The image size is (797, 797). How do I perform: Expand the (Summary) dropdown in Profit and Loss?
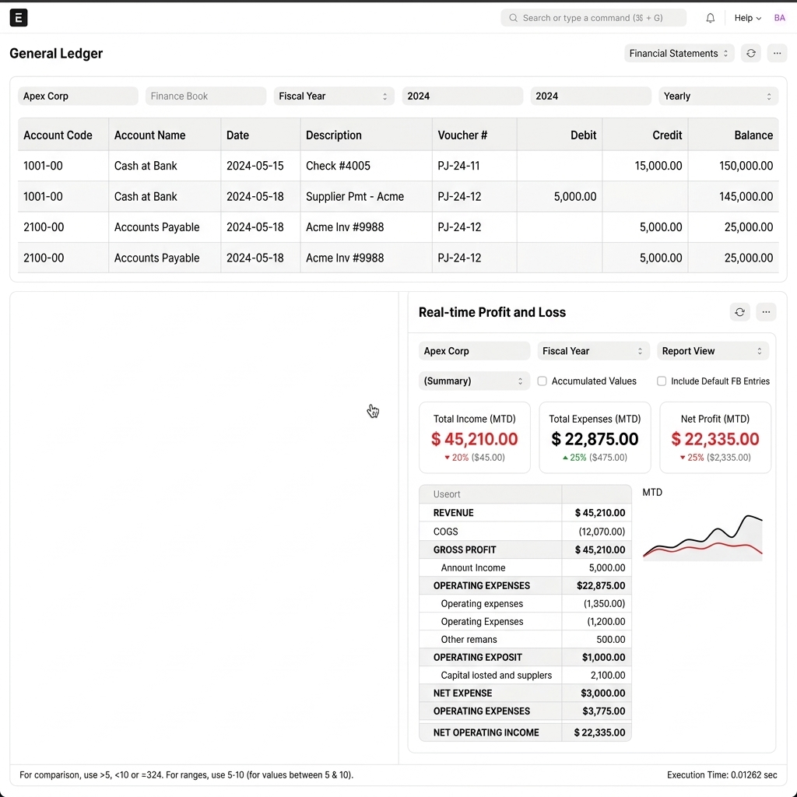click(473, 381)
